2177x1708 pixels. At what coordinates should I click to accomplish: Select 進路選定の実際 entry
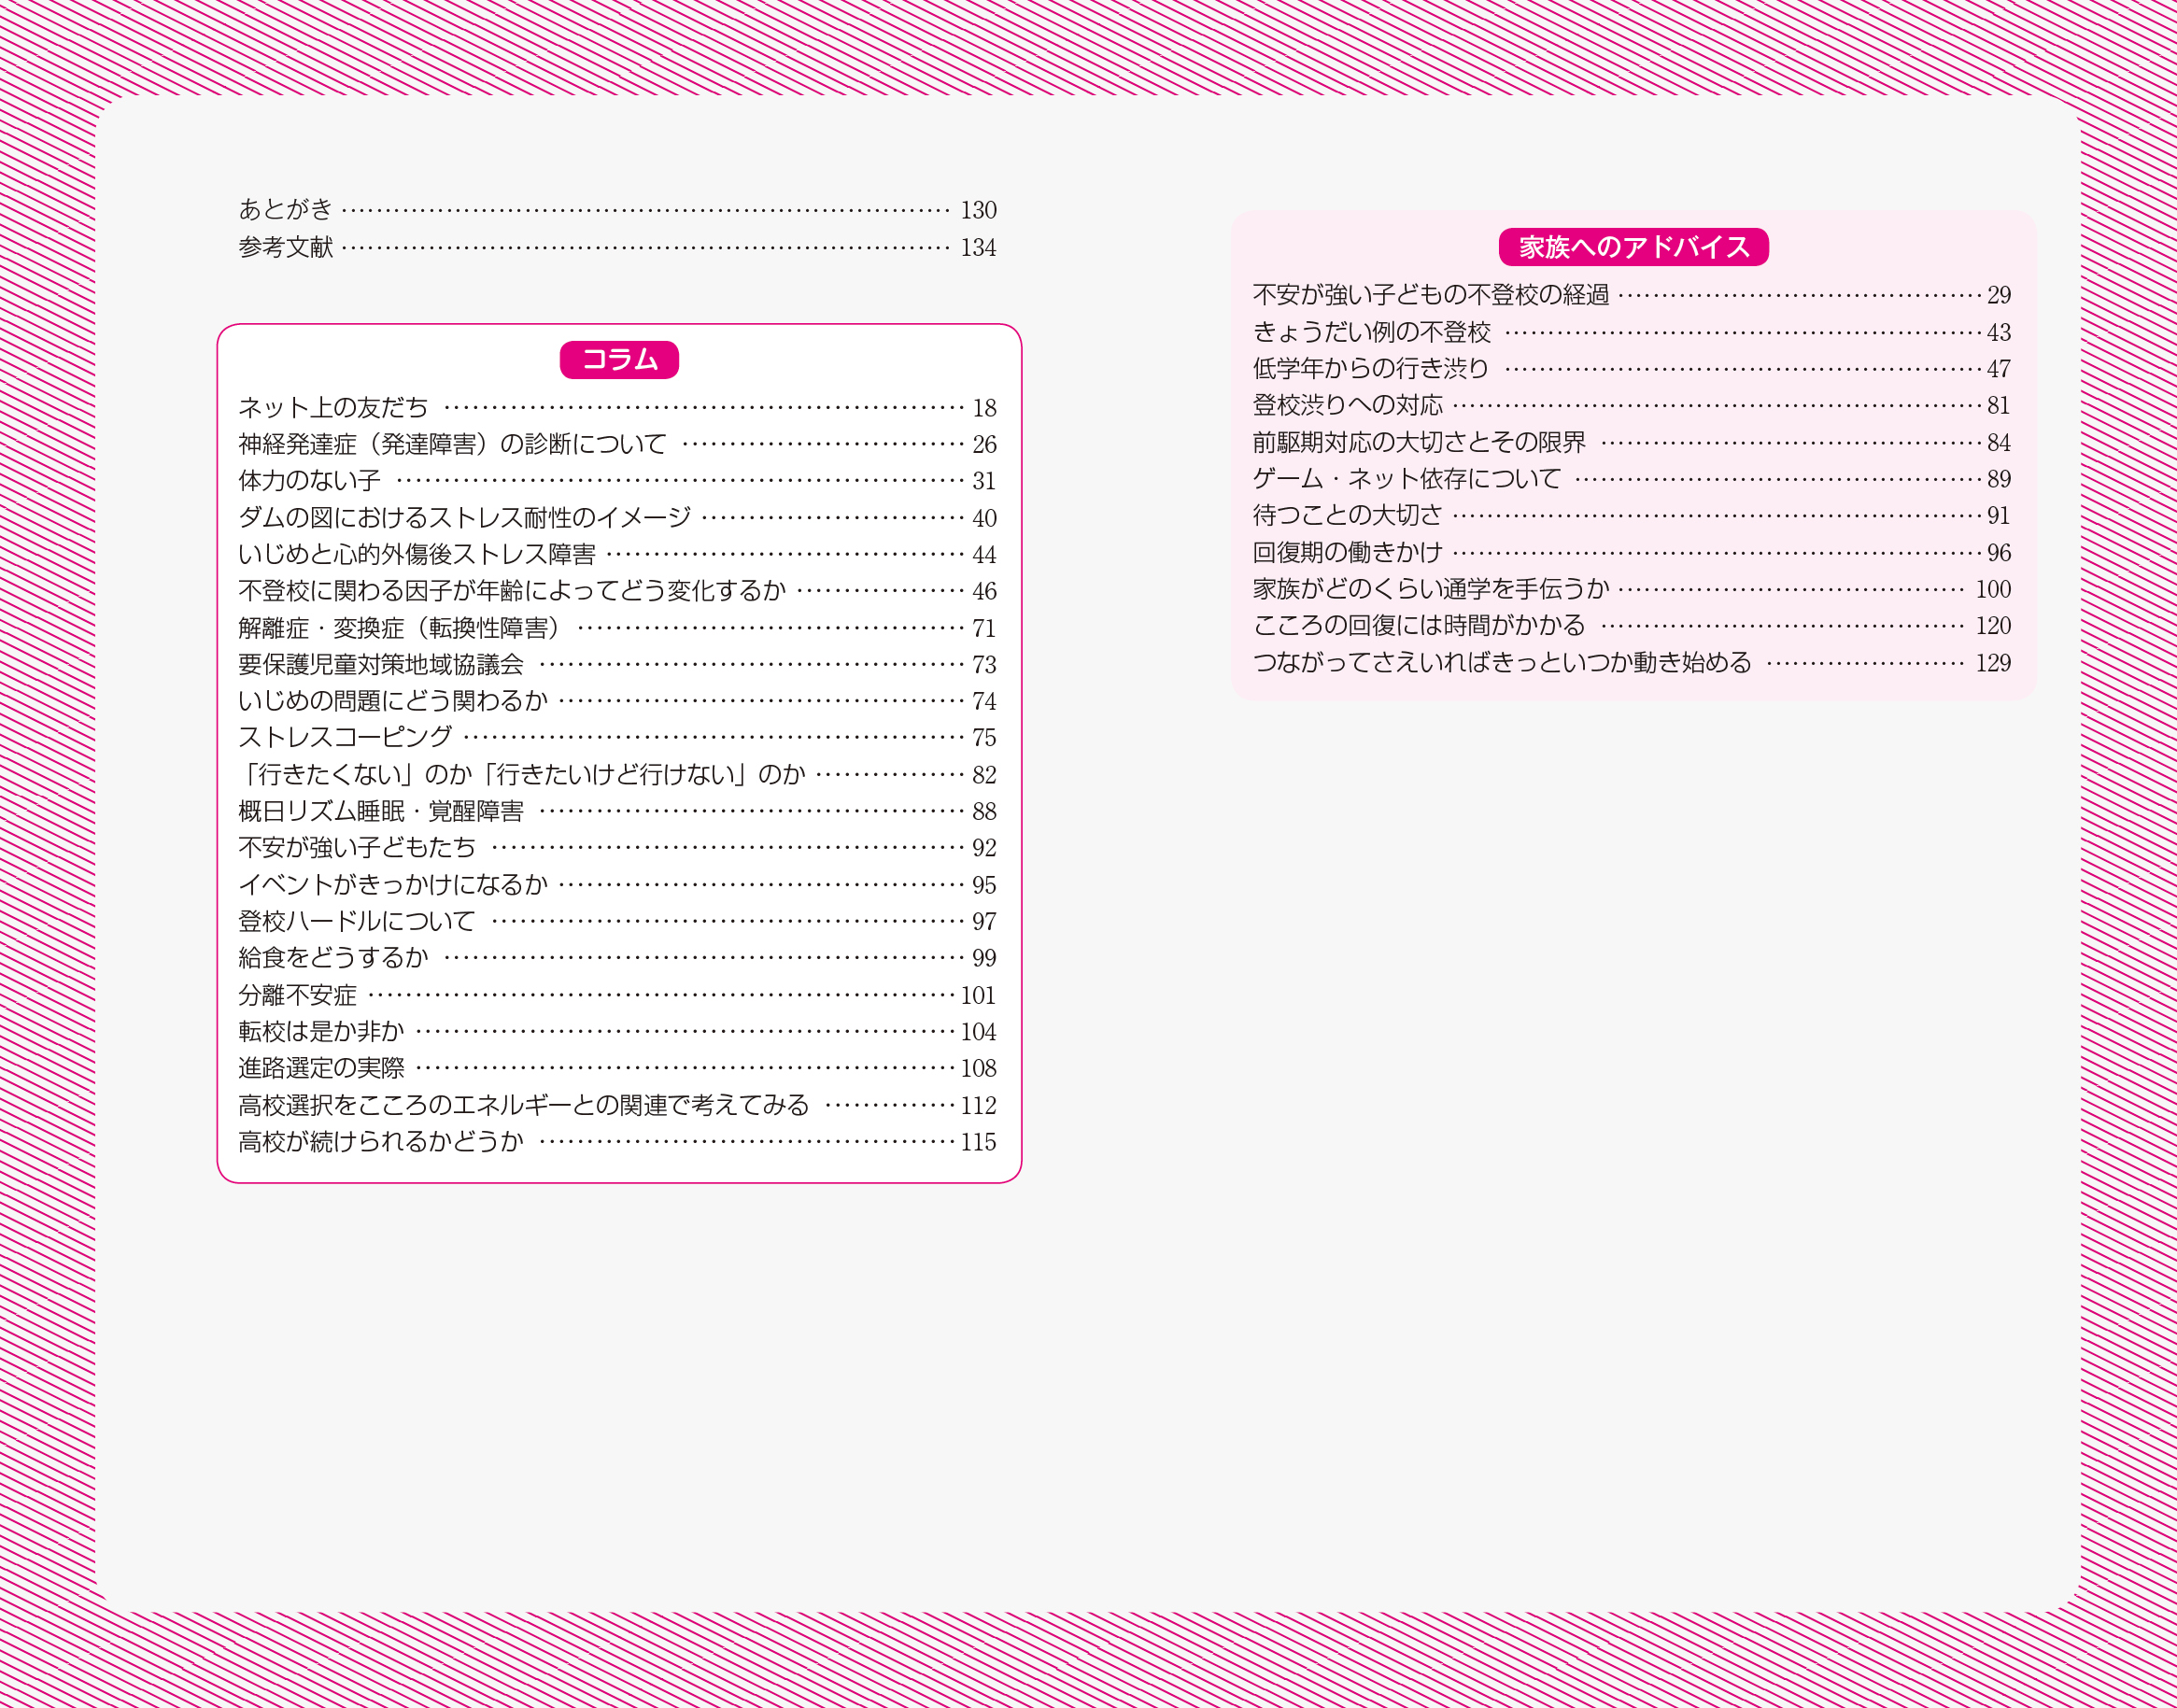[x=617, y=1068]
